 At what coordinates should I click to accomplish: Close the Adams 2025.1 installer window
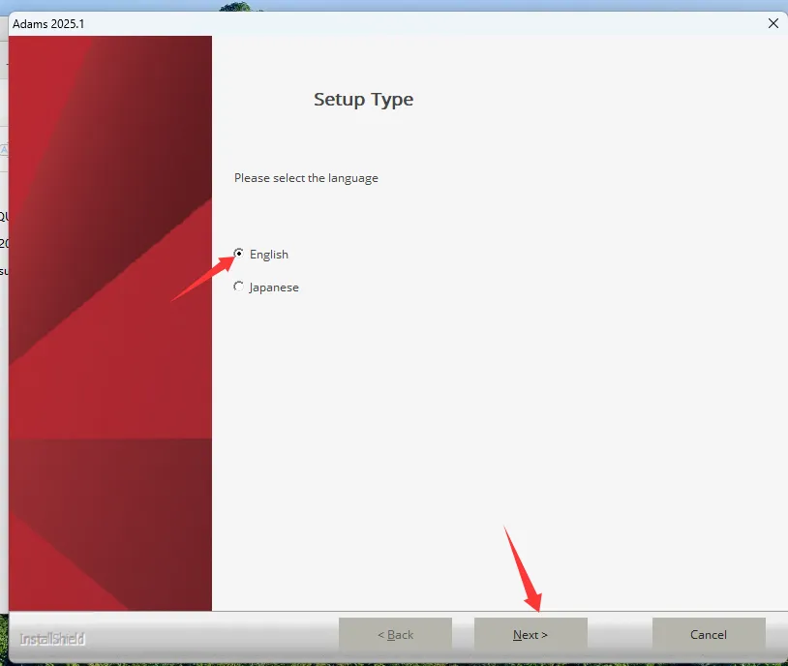point(773,23)
